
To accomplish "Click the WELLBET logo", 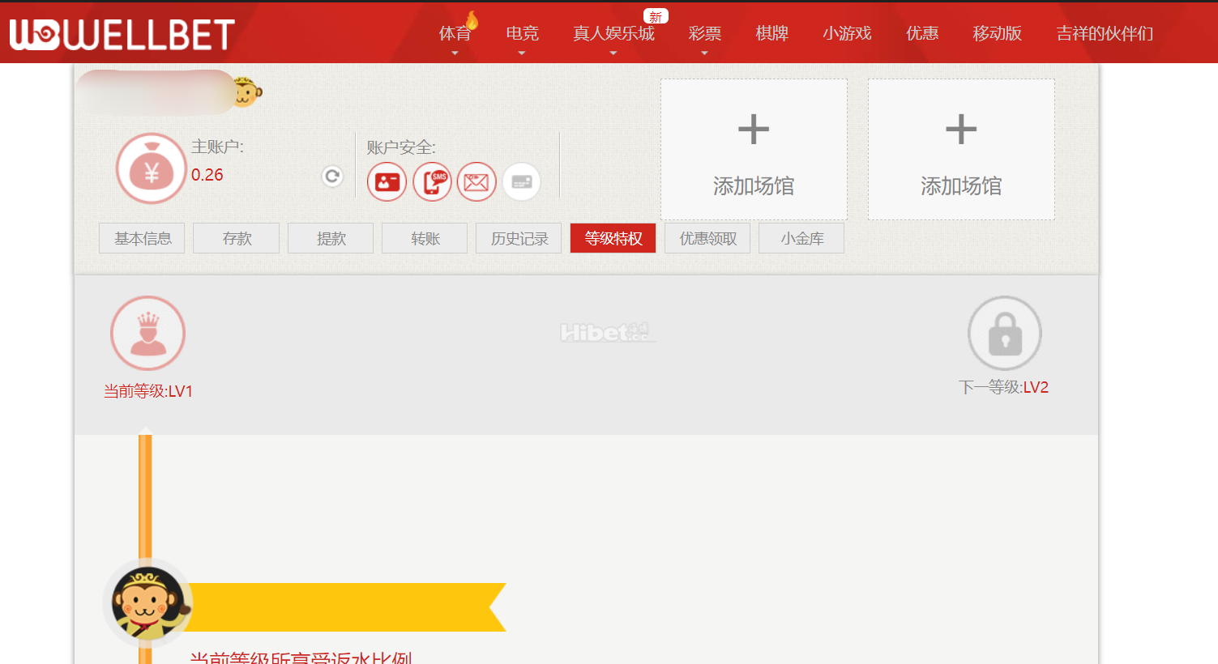I will [x=122, y=34].
